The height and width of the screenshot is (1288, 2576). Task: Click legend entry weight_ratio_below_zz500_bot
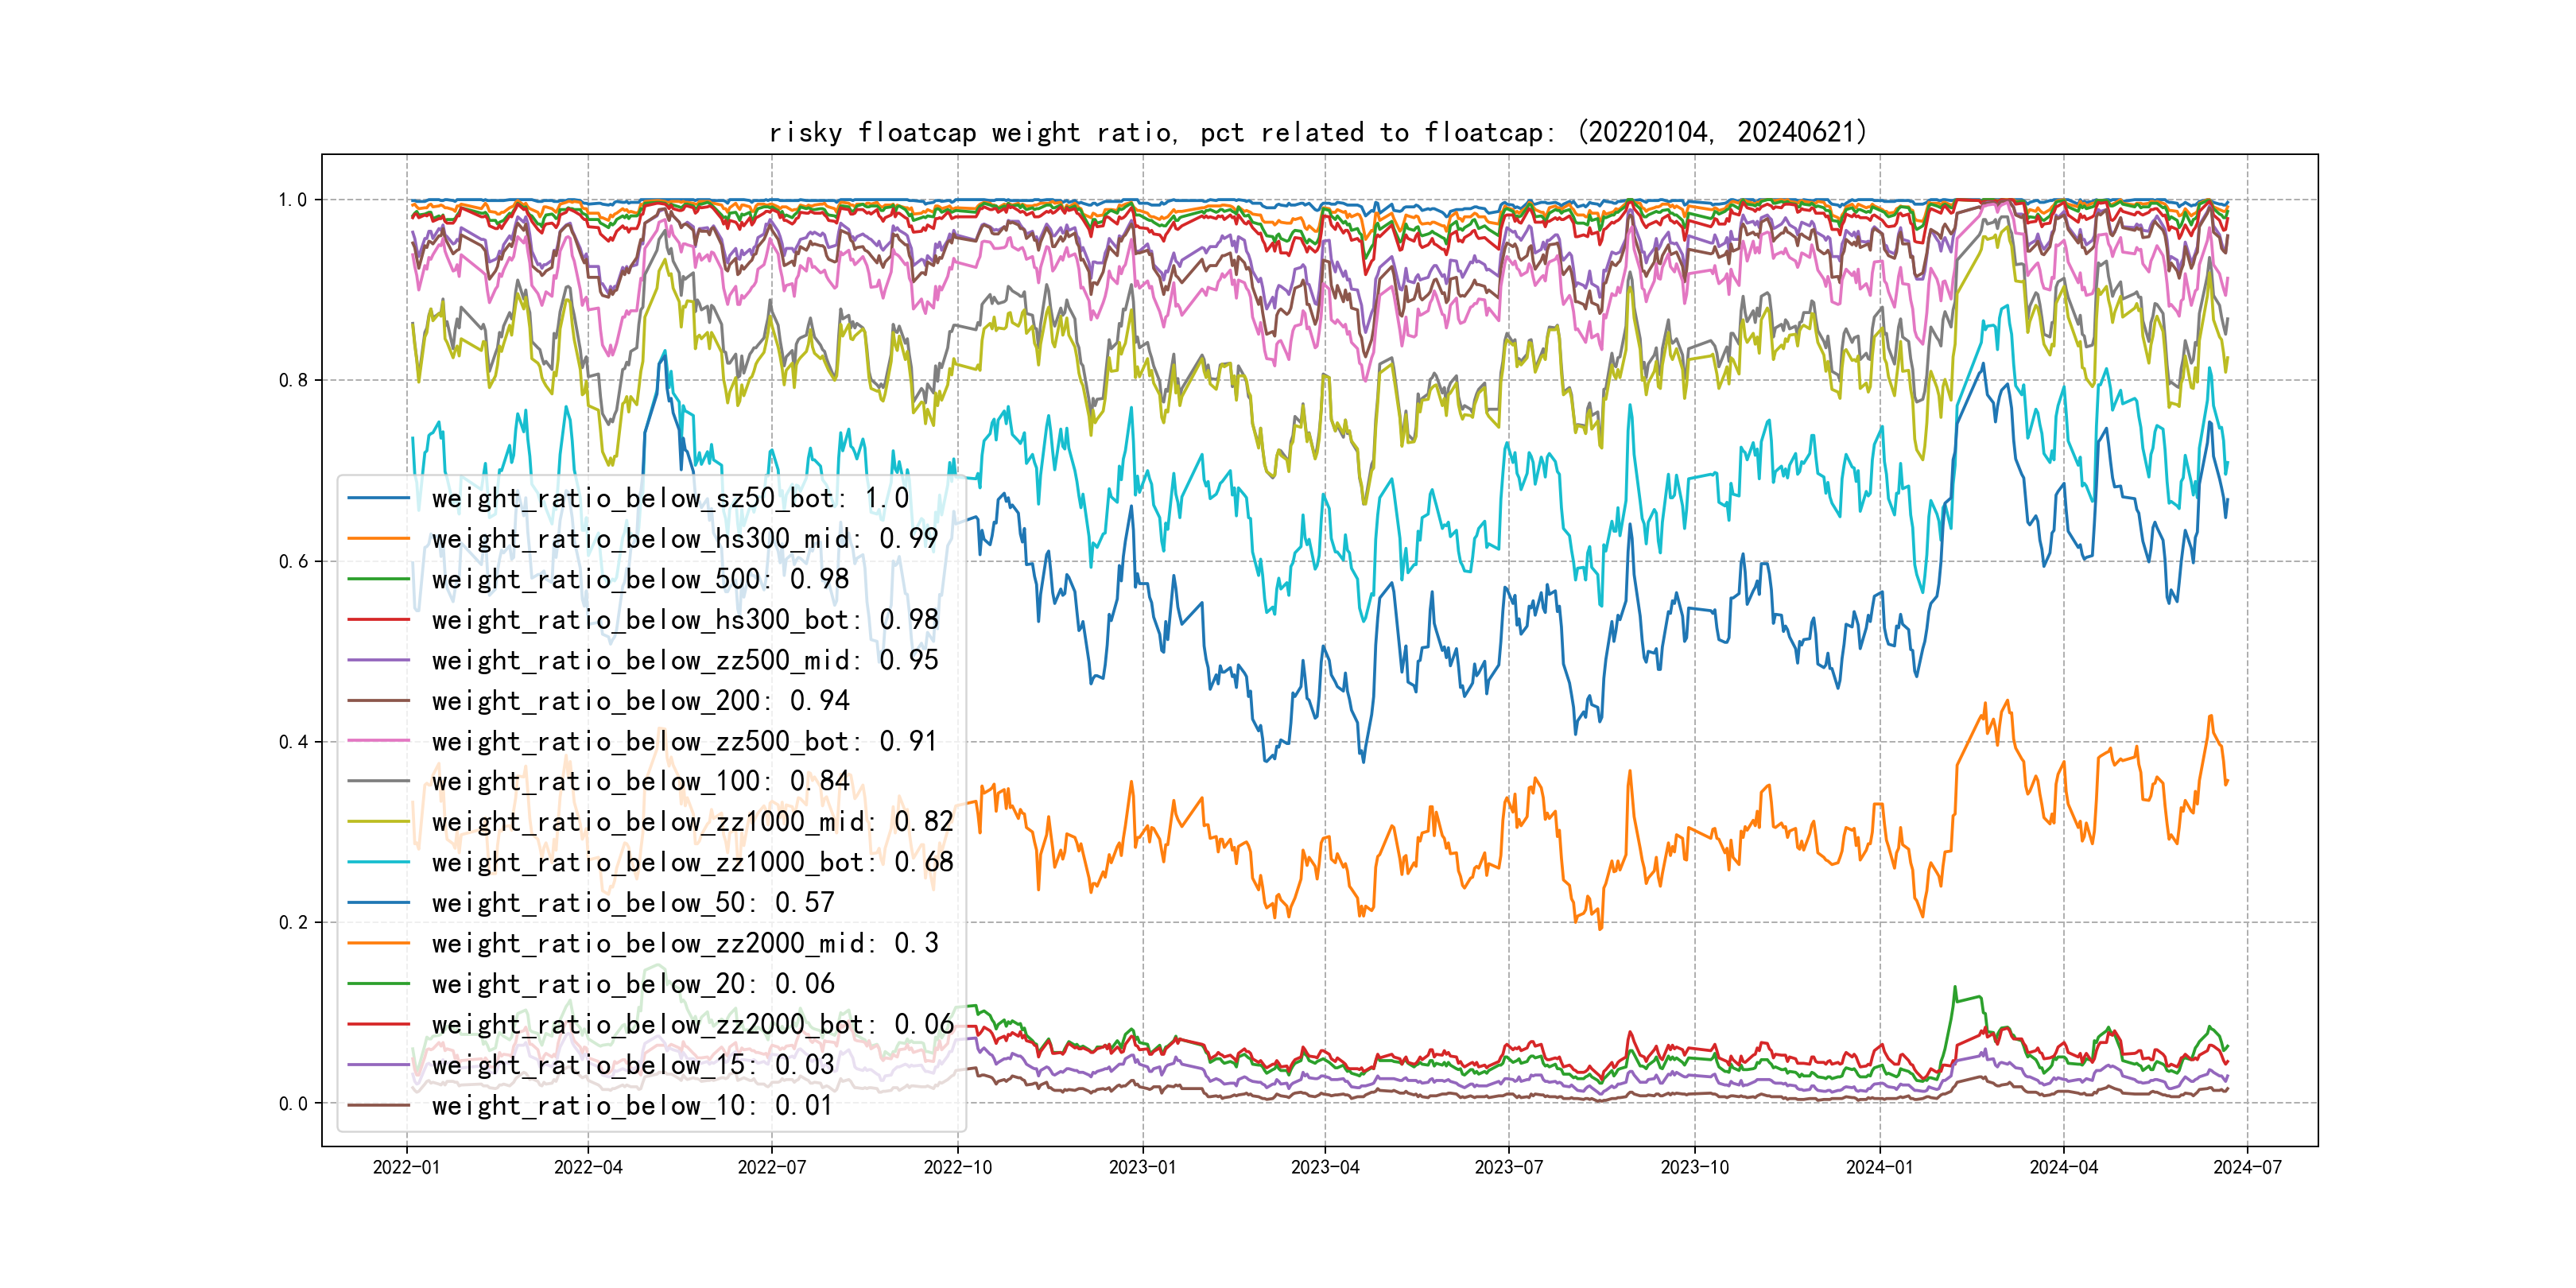click(x=684, y=741)
